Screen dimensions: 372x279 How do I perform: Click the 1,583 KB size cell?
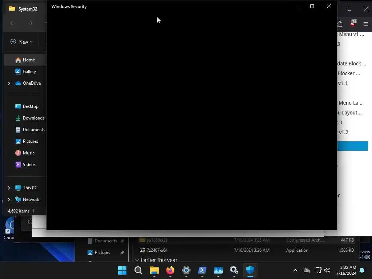point(346,250)
